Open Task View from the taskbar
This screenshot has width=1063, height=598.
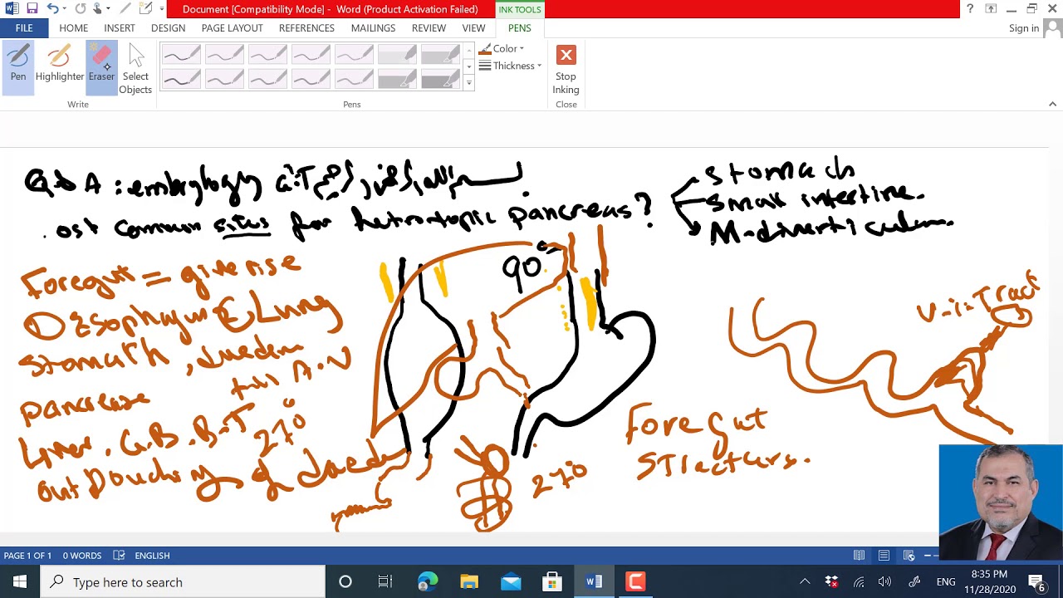(x=385, y=582)
